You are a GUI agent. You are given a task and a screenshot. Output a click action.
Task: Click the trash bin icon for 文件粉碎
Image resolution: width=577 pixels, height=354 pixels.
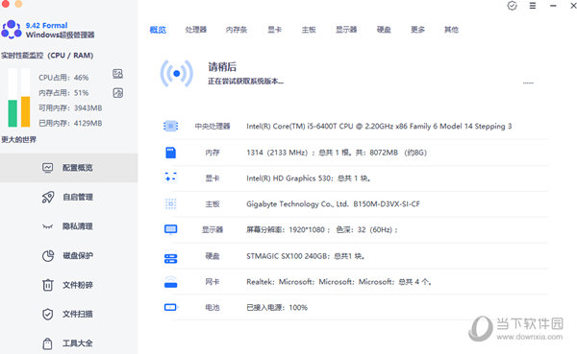[48, 285]
